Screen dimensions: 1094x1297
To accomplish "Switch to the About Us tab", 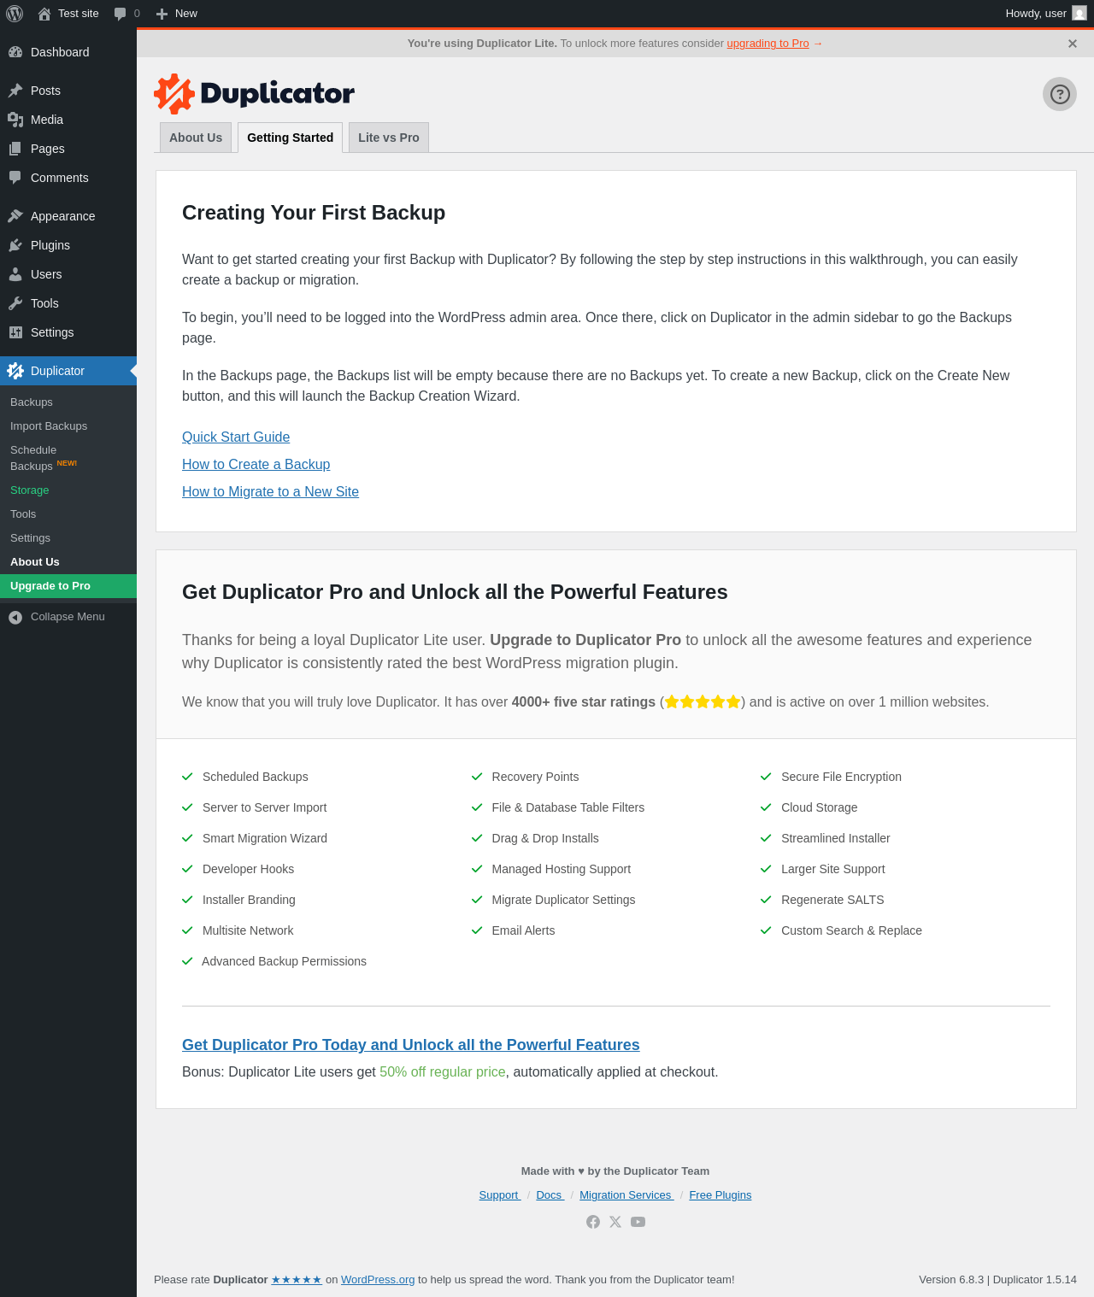I will pos(196,138).
